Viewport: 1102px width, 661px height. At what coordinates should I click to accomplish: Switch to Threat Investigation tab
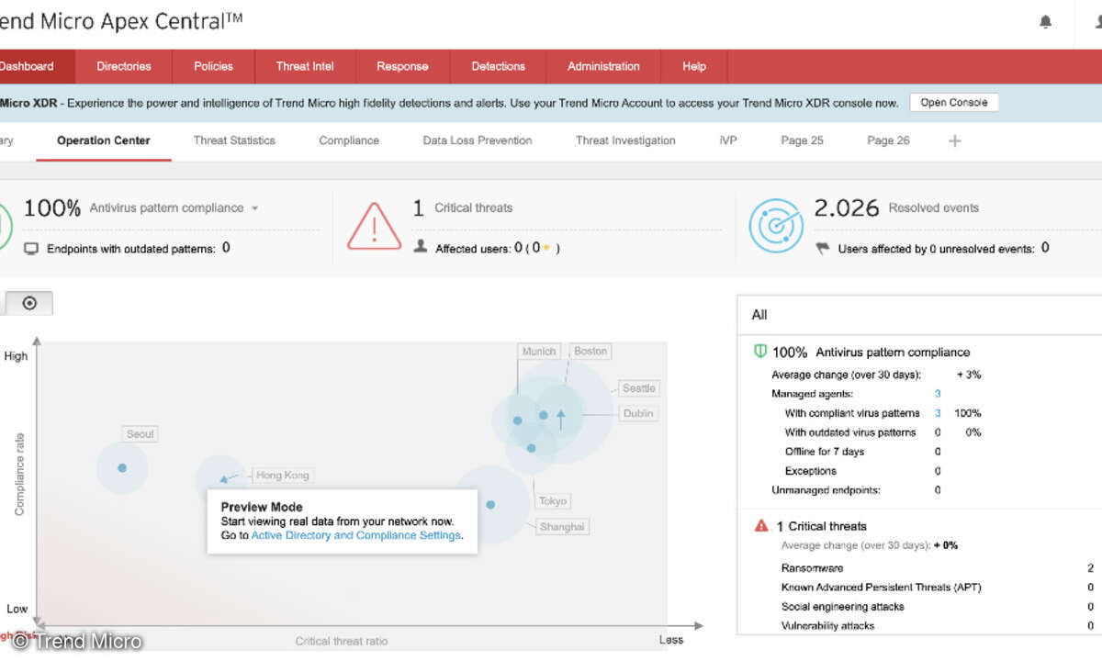coord(625,140)
